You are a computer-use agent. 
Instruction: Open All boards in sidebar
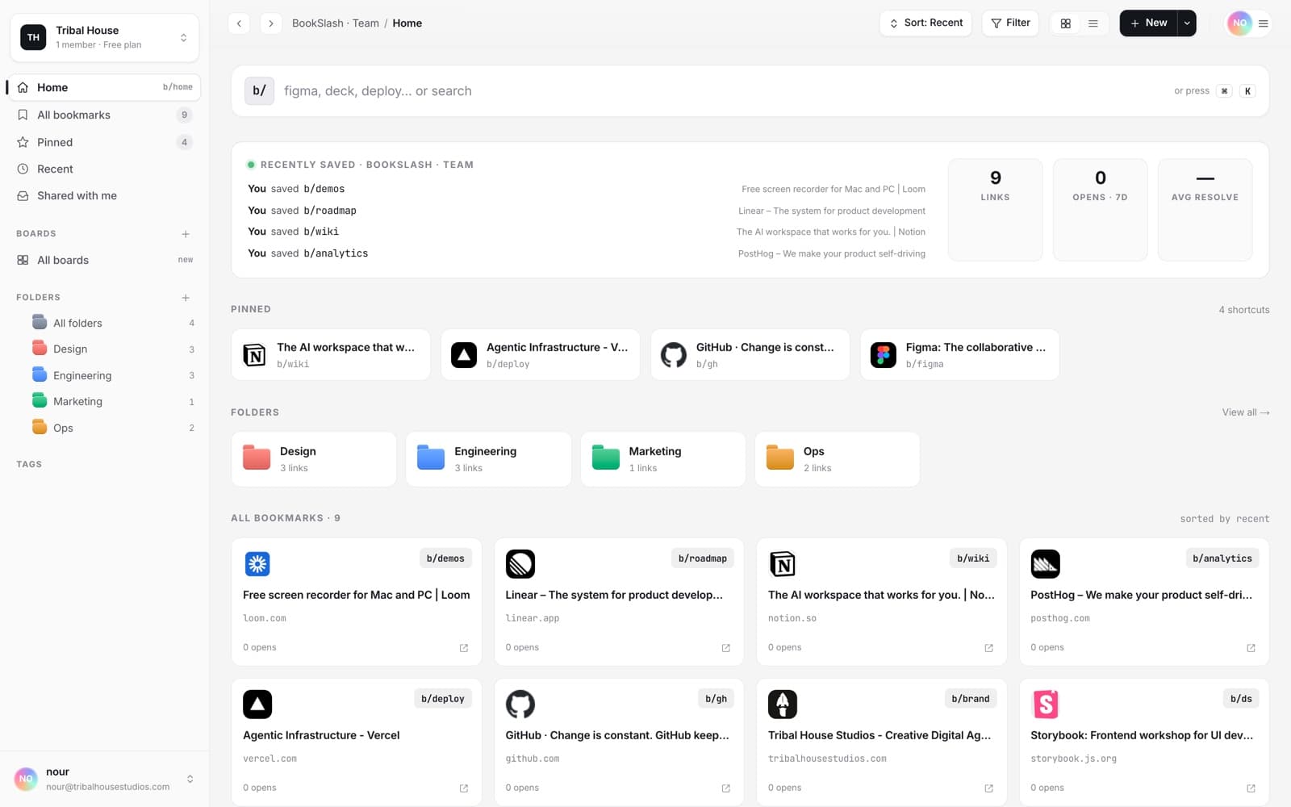(103, 260)
